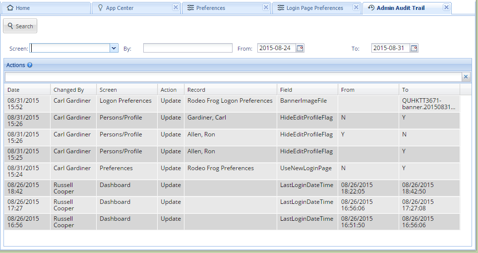Viewport: 478px width, 253px height.
Task: Close the App Center tab
Action: pyautogui.click(x=176, y=7)
